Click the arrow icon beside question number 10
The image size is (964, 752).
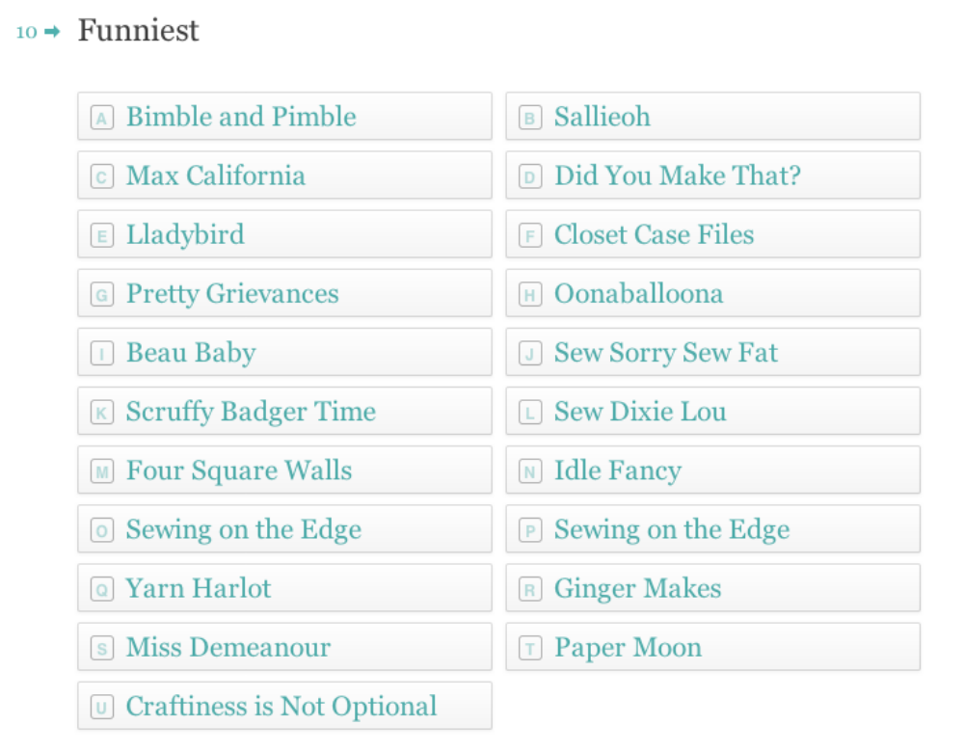(52, 32)
